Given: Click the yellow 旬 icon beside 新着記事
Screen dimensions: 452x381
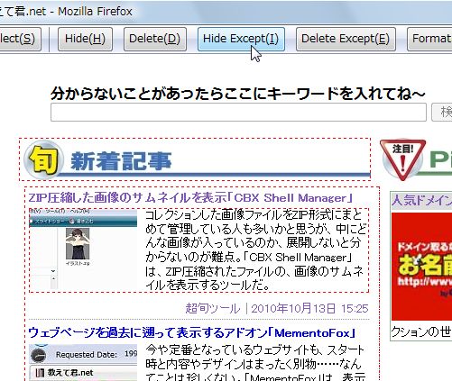Looking at the screenshot, I should (44, 159).
